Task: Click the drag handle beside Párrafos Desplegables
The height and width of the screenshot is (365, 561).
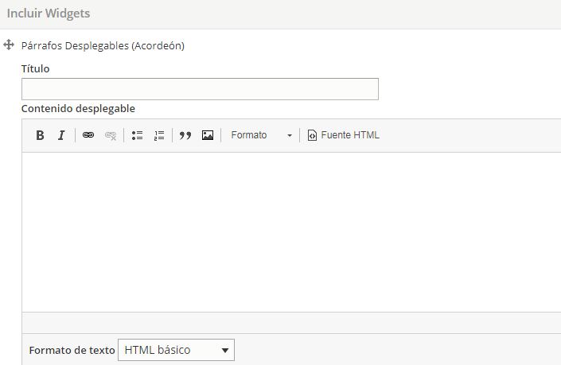Action: point(10,45)
